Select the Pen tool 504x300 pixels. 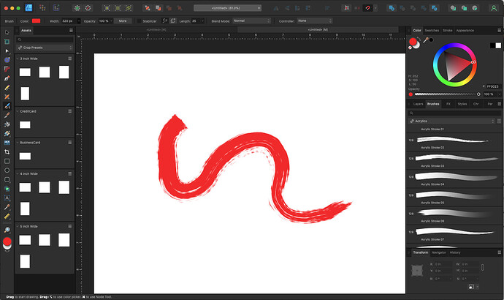7,77
